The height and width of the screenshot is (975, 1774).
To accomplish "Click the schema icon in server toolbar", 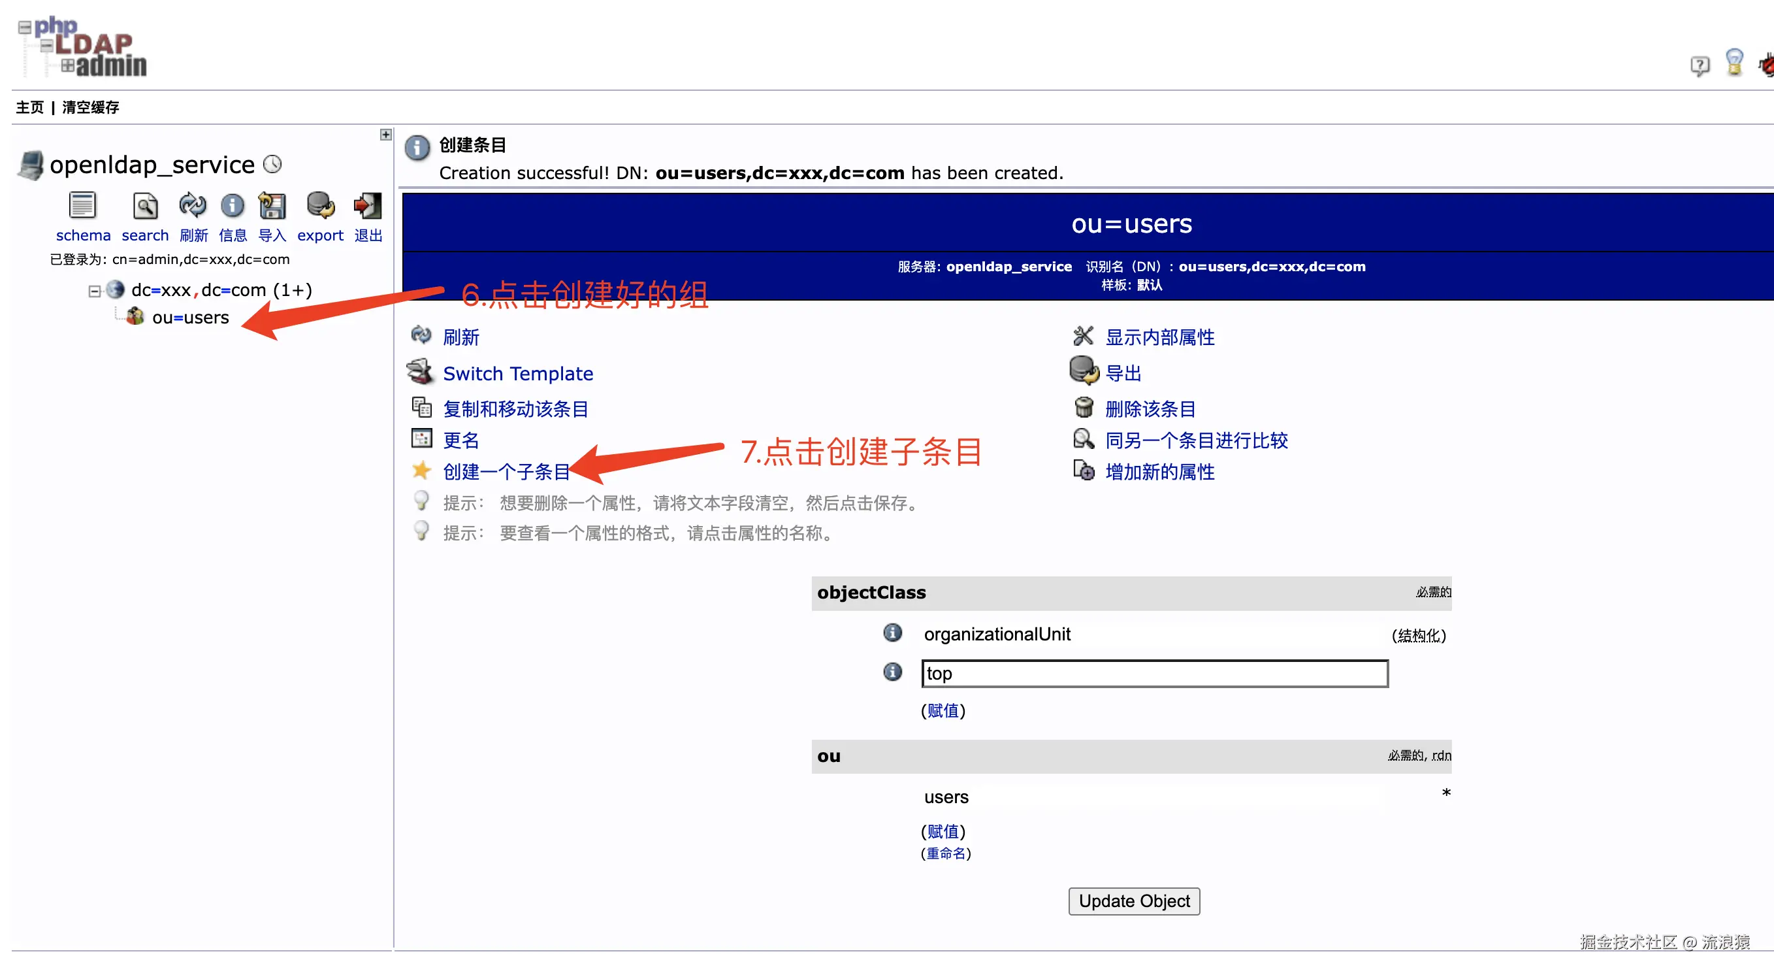I will [83, 206].
